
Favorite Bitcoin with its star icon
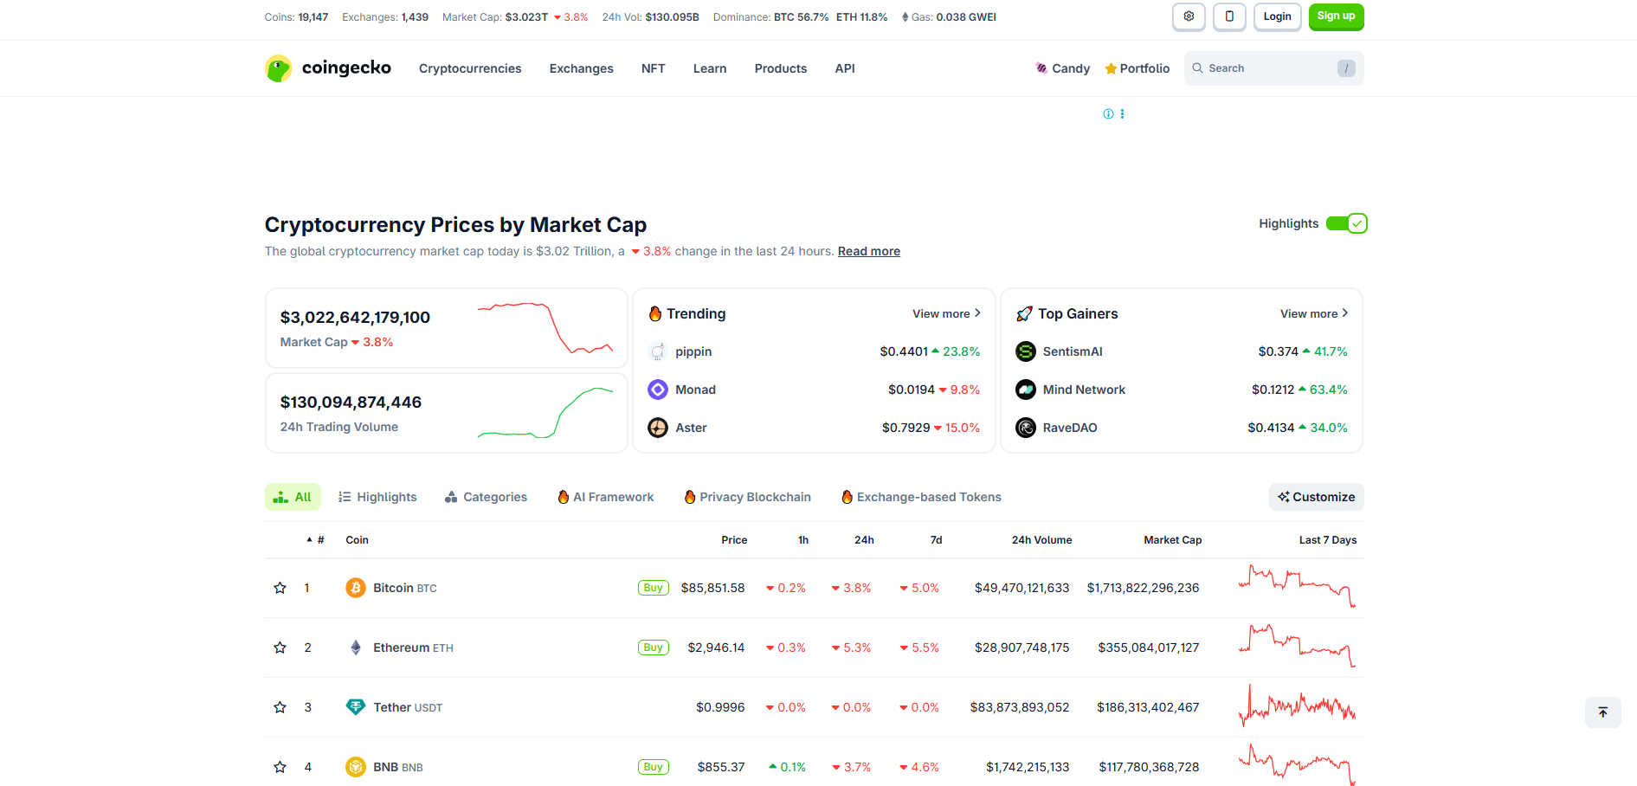[x=280, y=588]
